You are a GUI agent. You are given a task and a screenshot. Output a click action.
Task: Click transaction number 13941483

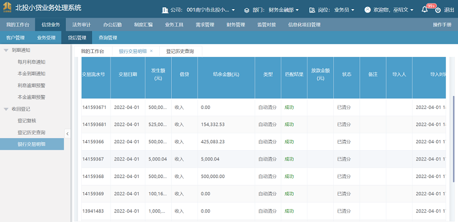pyautogui.click(x=93, y=211)
